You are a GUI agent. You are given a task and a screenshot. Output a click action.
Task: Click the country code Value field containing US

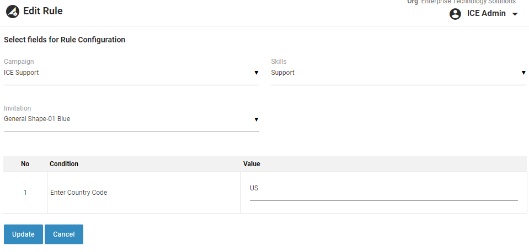point(383,189)
